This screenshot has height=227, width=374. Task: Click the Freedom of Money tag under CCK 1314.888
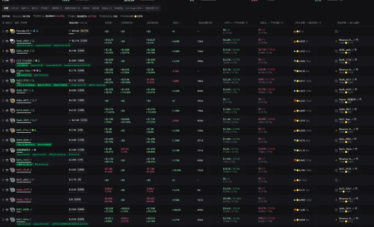point(77,65)
